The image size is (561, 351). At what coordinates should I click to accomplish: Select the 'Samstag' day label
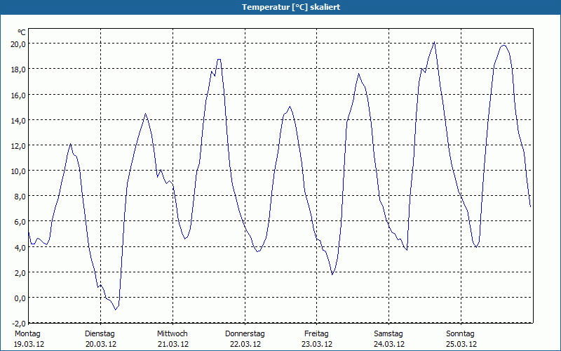click(388, 334)
